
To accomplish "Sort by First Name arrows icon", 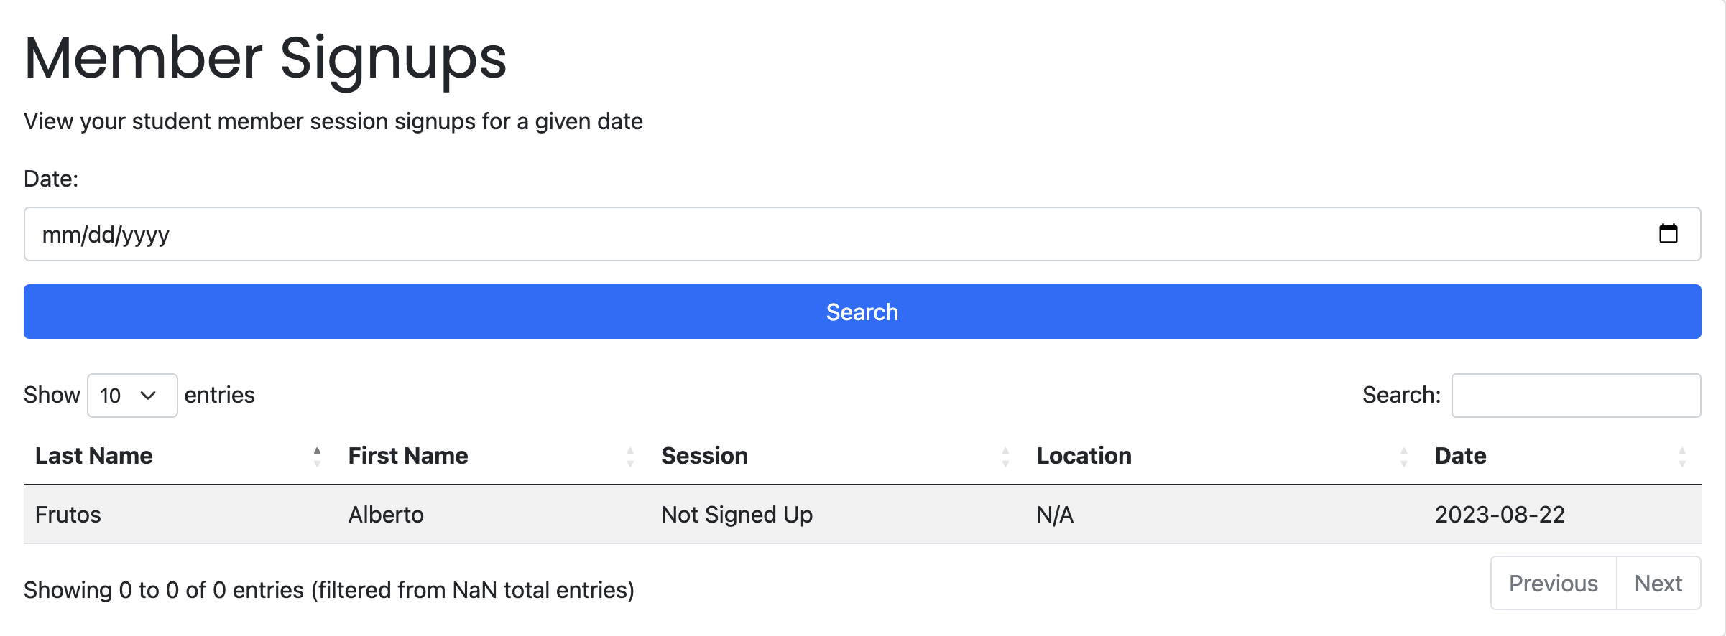I will click(630, 457).
